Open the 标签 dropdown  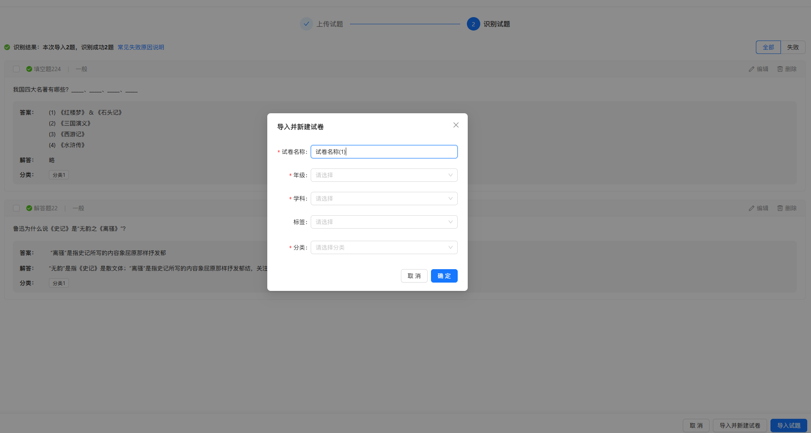click(x=384, y=222)
